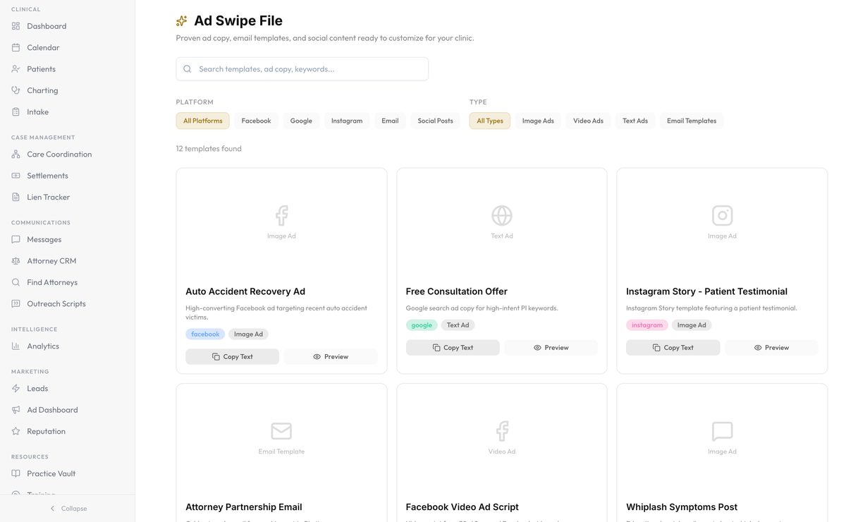
Task: Click Image Ad tag on Auto Accident card
Action: (248, 334)
